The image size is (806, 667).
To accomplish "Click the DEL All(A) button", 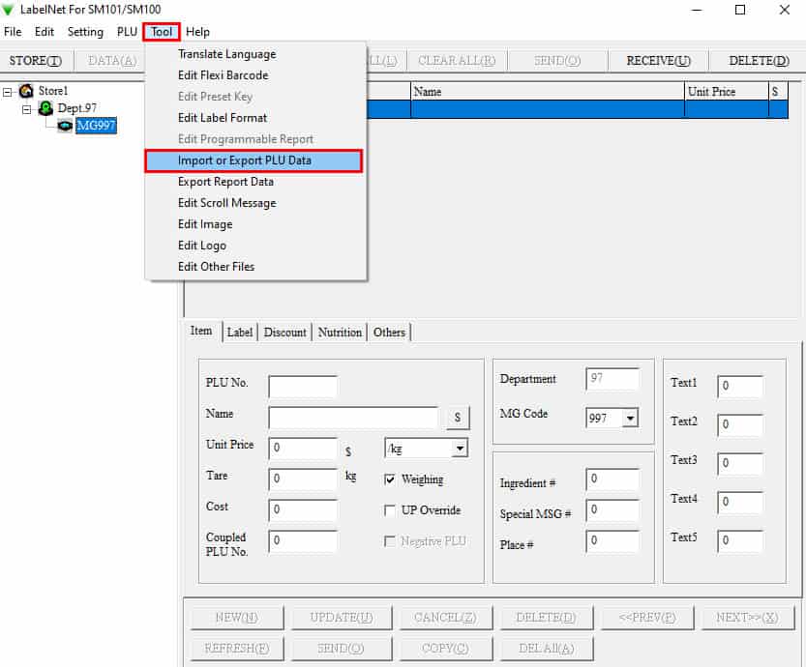I will (546, 648).
